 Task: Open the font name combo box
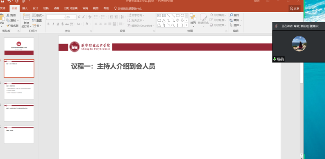tap(56, 17)
